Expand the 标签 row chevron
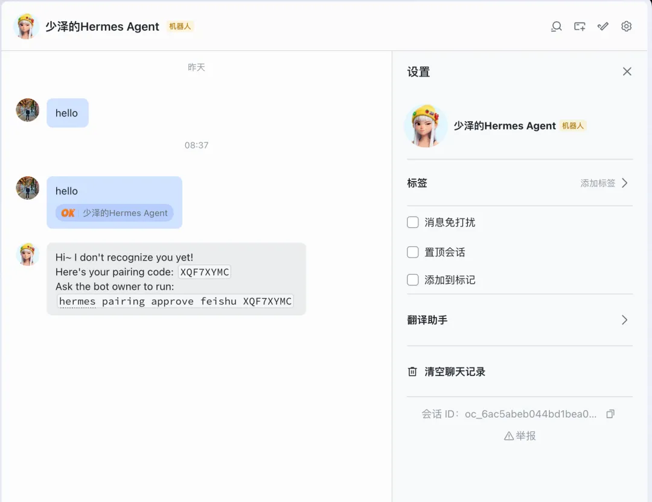652x502 pixels. (x=625, y=183)
